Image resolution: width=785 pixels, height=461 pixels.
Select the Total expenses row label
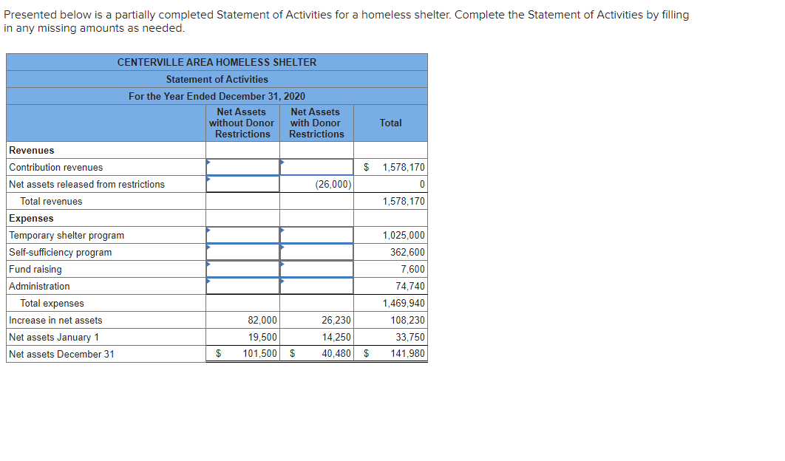(52, 304)
